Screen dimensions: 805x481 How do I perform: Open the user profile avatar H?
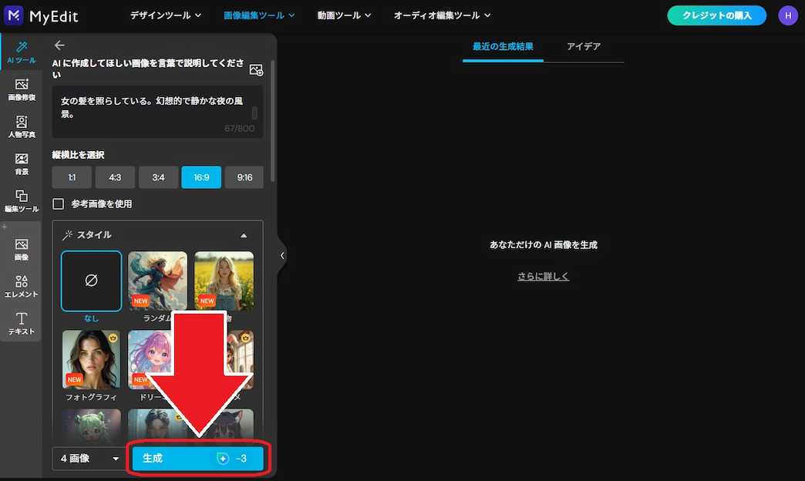787,15
